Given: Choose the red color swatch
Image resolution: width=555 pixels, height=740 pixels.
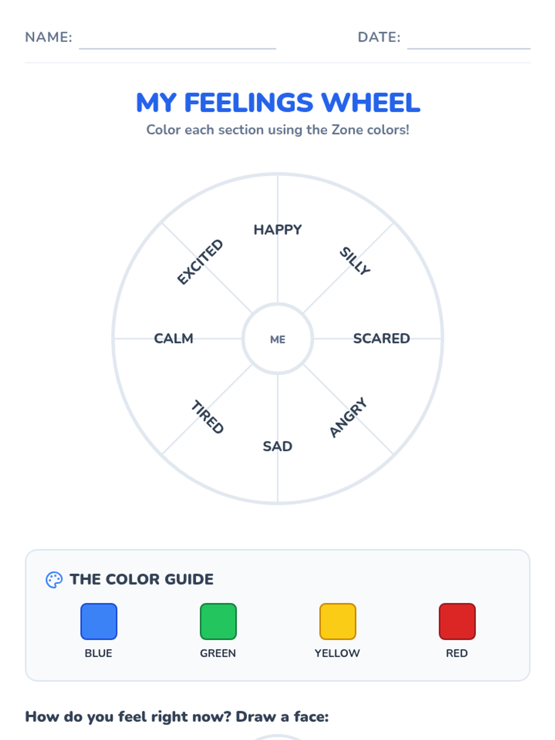Looking at the screenshot, I should click(x=457, y=621).
